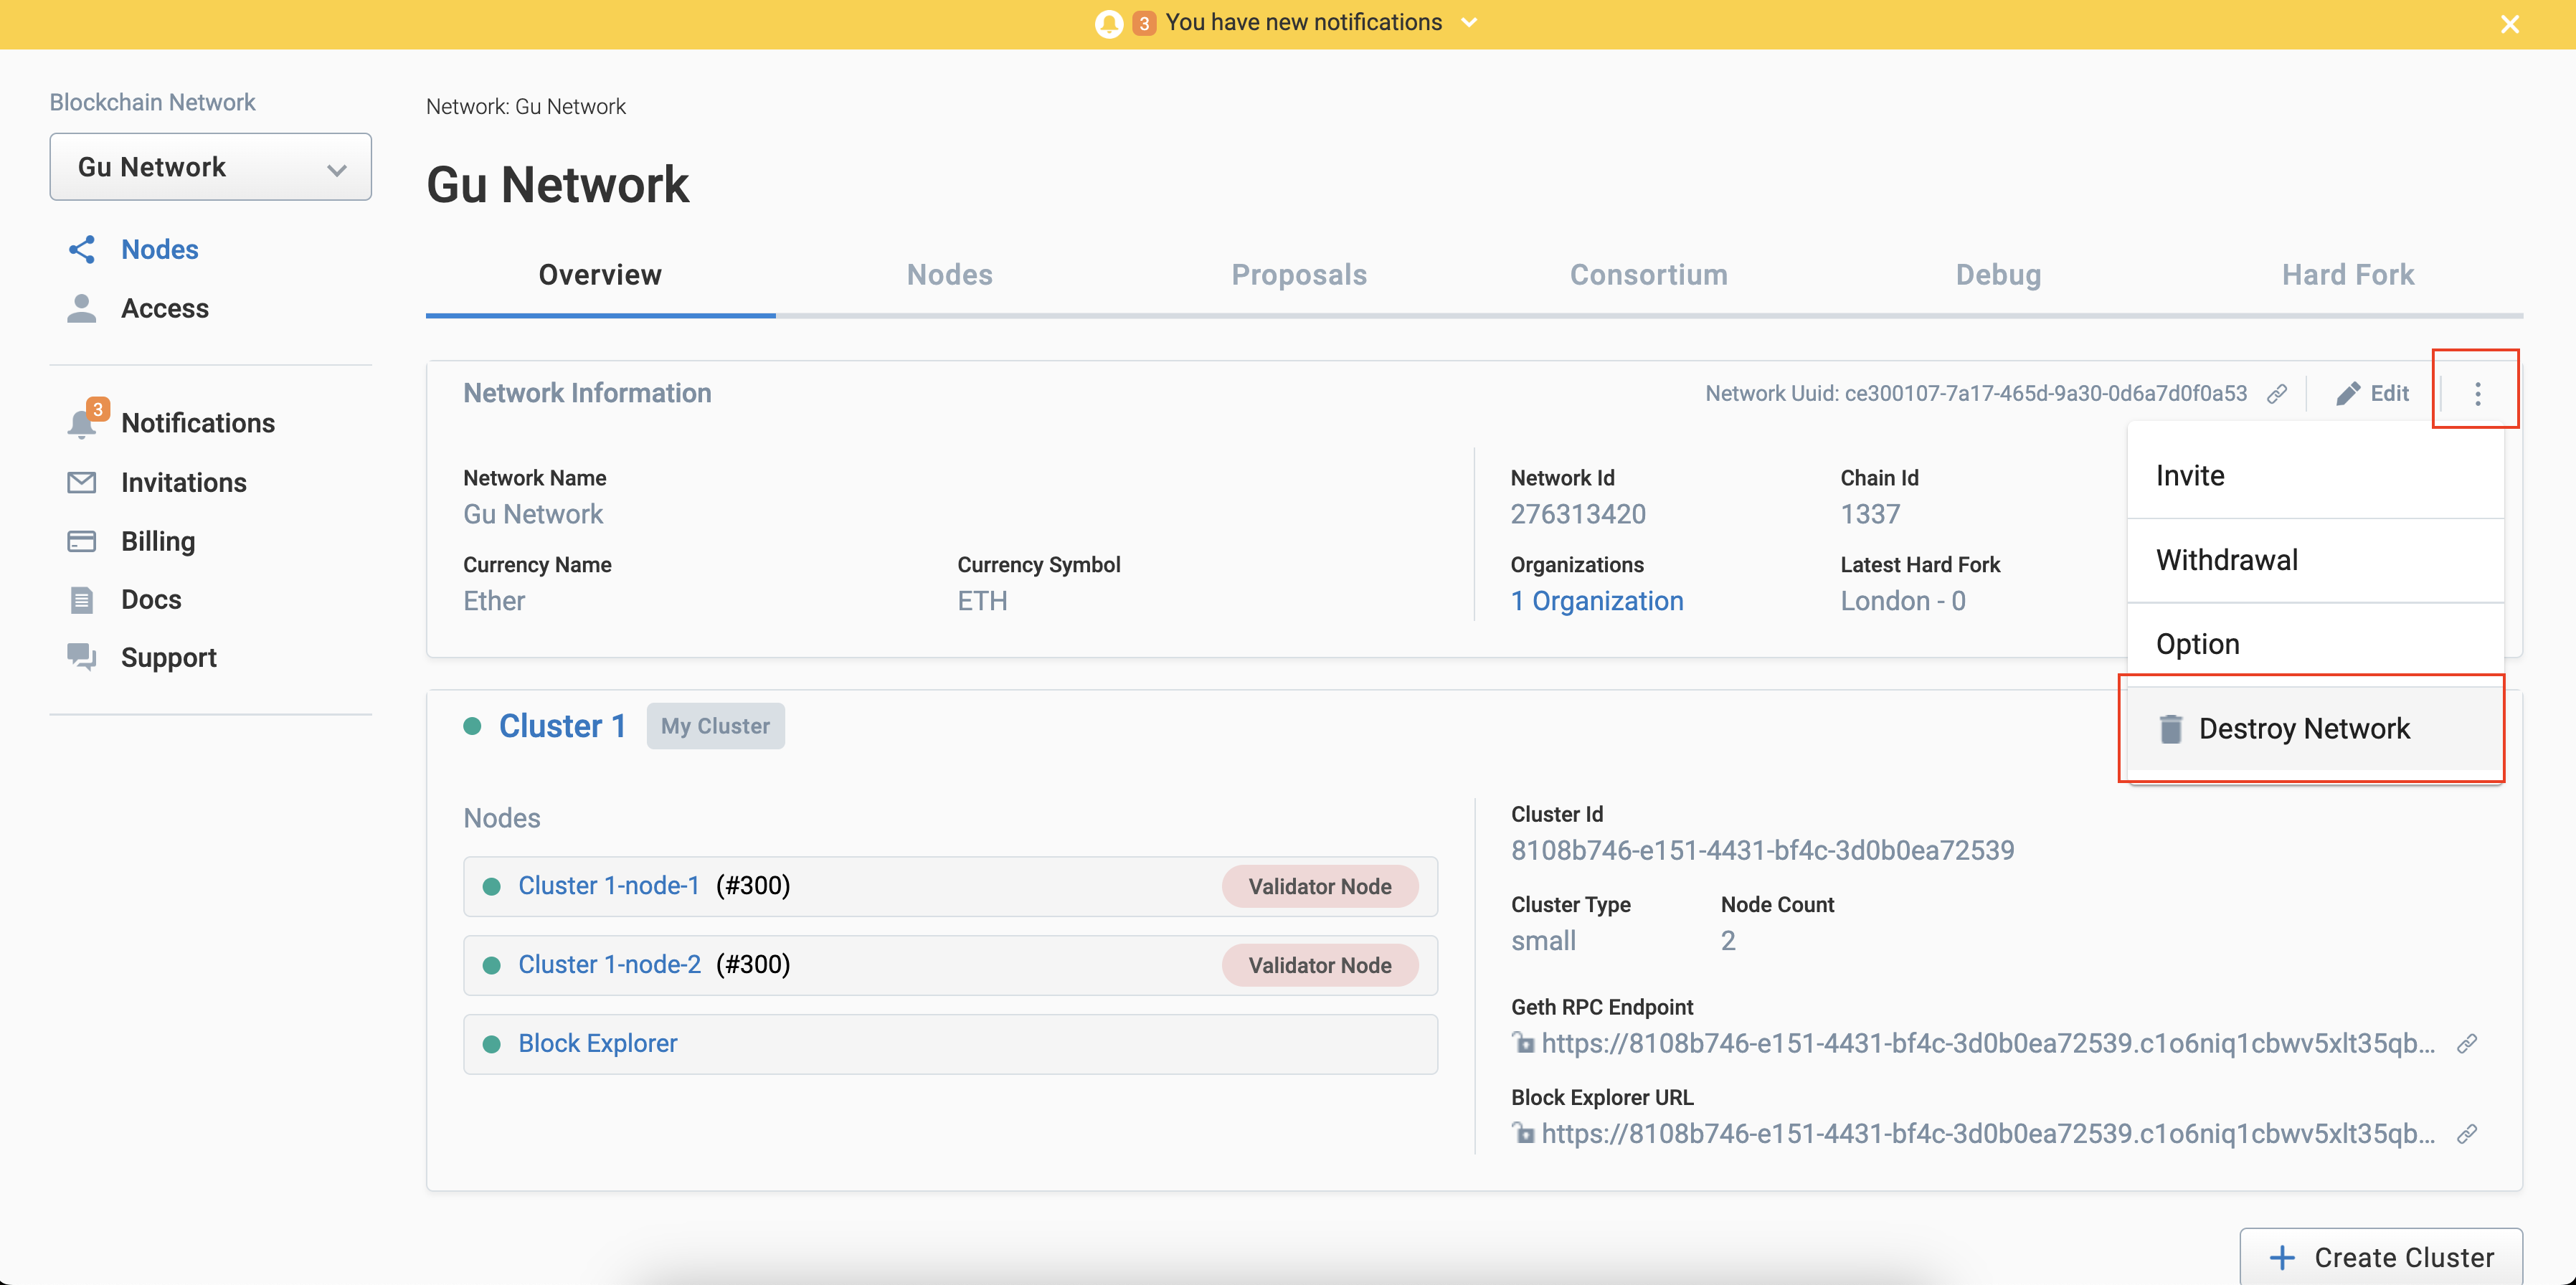Click the Latest Hard Fork value London - 0
This screenshot has width=2576, height=1285.
pyautogui.click(x=1903, y=601)
